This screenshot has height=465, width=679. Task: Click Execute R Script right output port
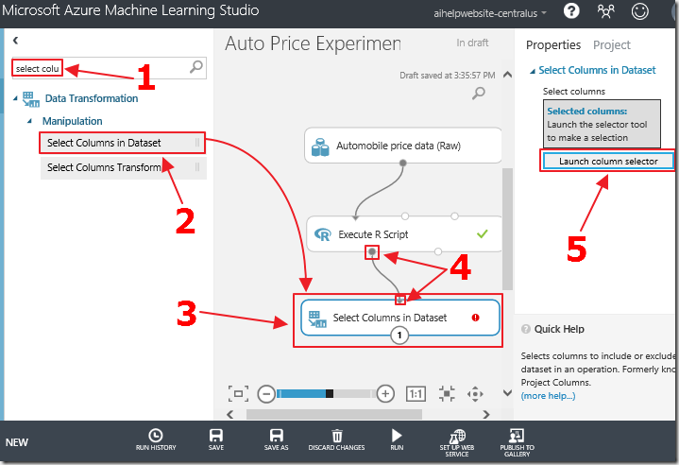pos(438,251)
